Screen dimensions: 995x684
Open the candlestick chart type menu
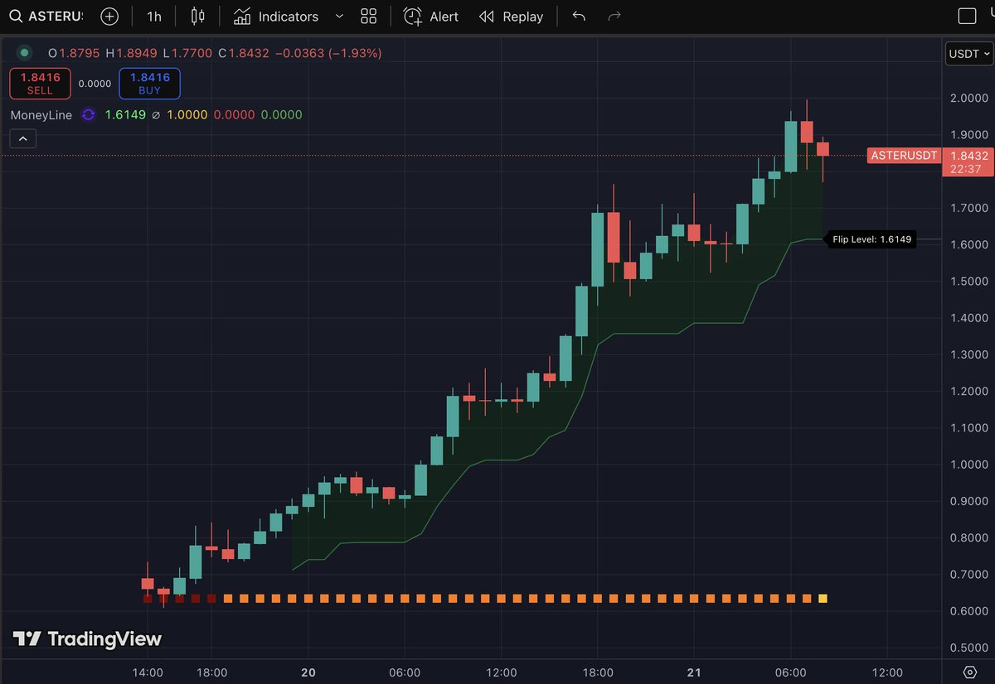pyautogui.click(x=197, y=17)
